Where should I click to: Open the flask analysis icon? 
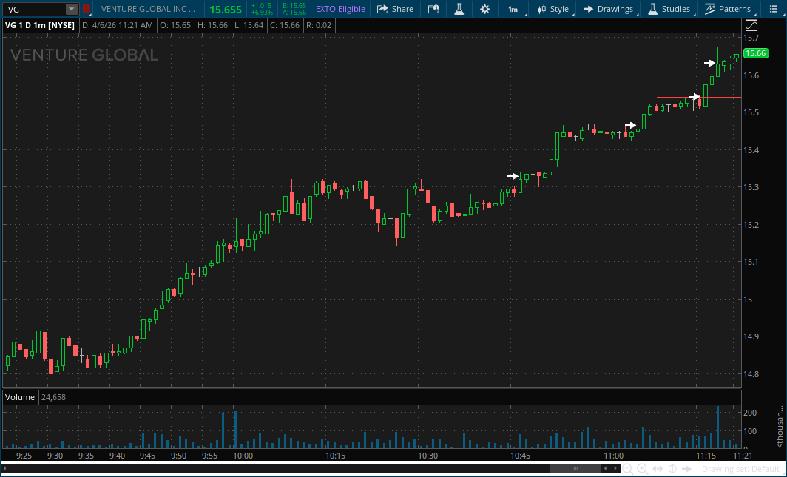[459, 9]
